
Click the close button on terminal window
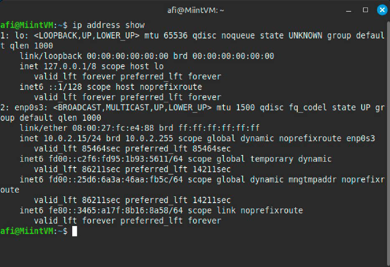[382, 10]
